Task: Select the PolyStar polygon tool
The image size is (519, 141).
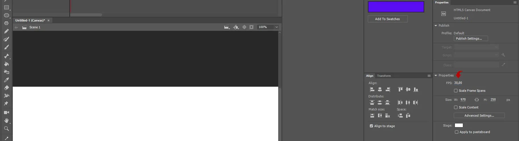Action: click(x=6, y=23)
